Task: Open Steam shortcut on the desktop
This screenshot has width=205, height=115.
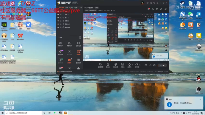Action: point(182,4)
